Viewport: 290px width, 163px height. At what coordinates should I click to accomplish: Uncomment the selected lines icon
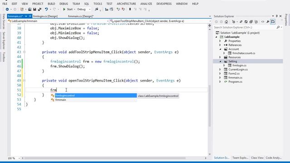(x=123, y=9)
